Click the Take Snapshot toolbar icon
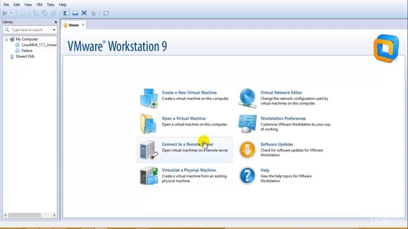Screen dimensions: 408x229 pos(36,13)
